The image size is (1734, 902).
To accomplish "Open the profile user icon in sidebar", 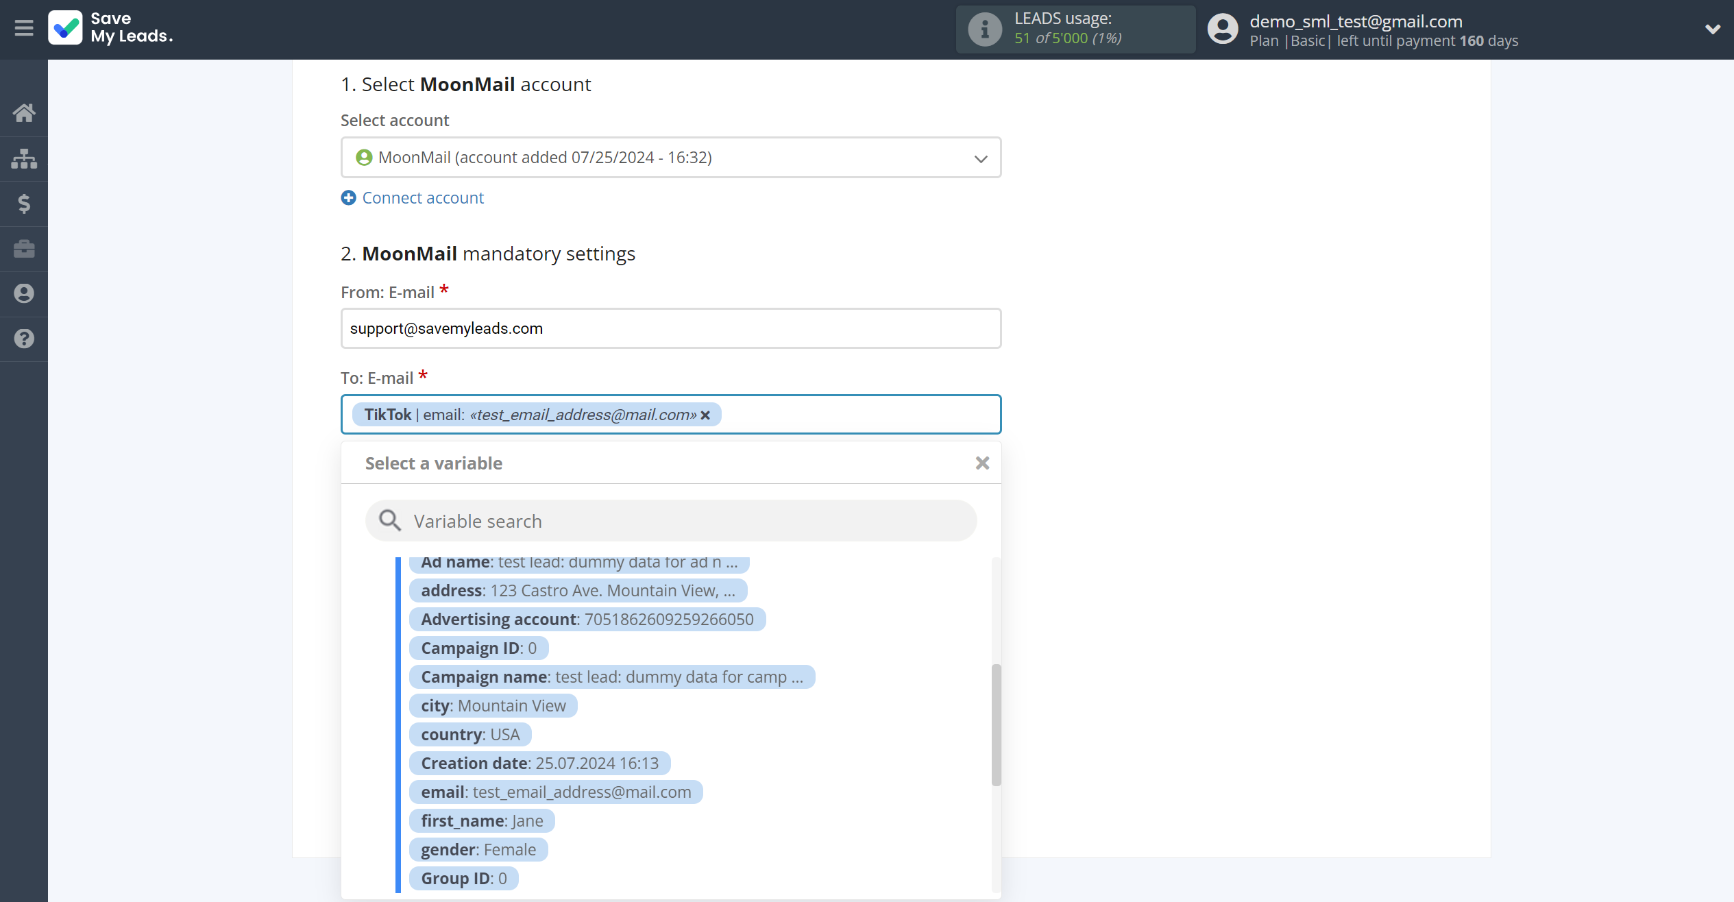I will [x=24, y=293].
